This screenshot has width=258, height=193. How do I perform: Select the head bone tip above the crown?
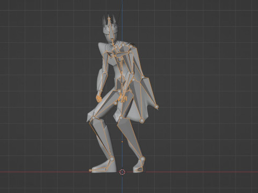click(109, 18)
